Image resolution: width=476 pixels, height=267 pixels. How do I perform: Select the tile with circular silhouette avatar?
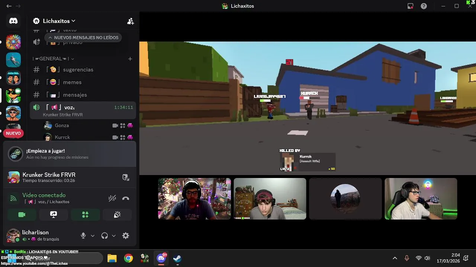345,199
